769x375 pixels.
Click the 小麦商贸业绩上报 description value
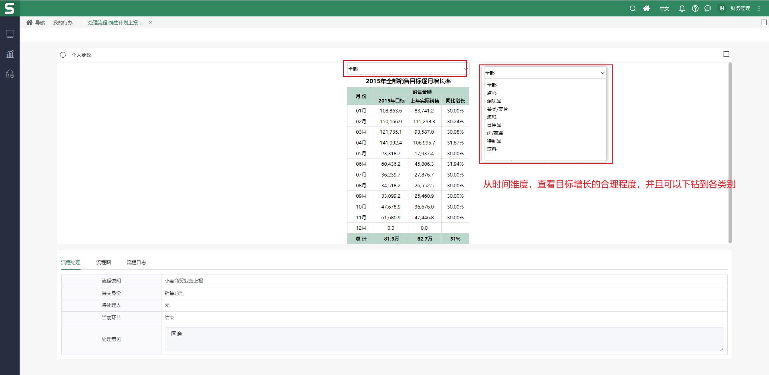[184, 281]
